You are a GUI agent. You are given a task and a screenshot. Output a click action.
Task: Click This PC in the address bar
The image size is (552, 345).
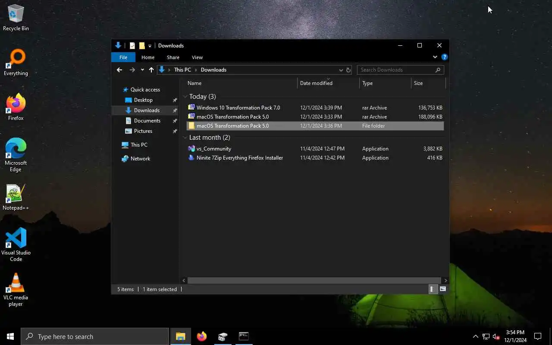pyautogui.click(x=182, y=70)
